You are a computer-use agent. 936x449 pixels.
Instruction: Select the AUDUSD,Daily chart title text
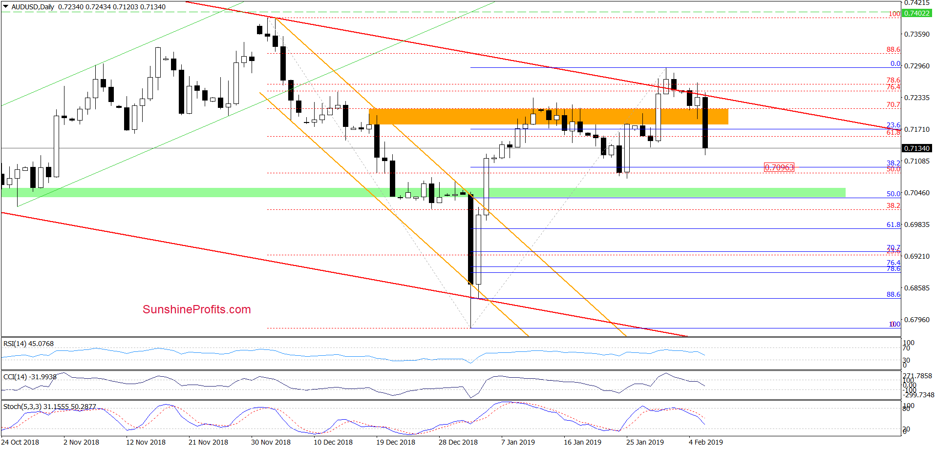tap(33, 7)
